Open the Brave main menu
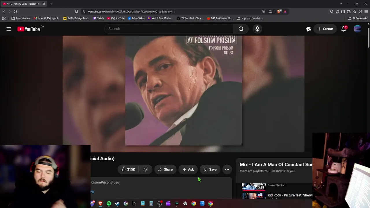370x208 pixels. click(366, 12)
